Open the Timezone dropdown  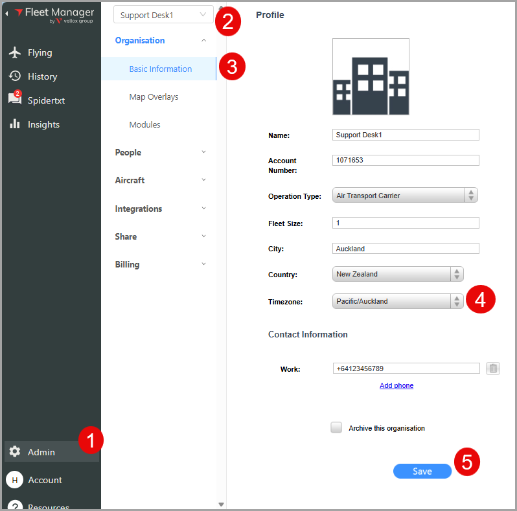click(398, 301)
